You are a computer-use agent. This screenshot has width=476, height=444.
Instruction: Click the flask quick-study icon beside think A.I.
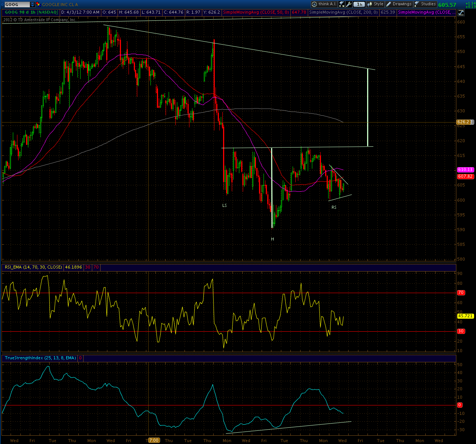click(342, 4)
